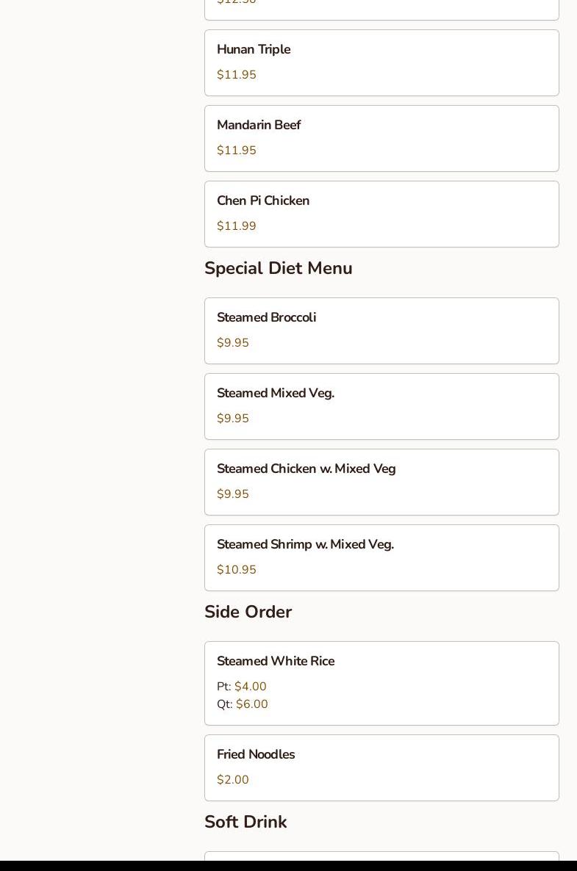Click the $11.95 price under Mandarin Beef
577x871 pixels.
tap(237, 151)
